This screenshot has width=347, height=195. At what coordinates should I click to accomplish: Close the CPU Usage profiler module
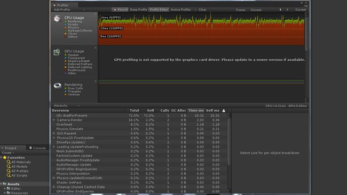[96, 14]
